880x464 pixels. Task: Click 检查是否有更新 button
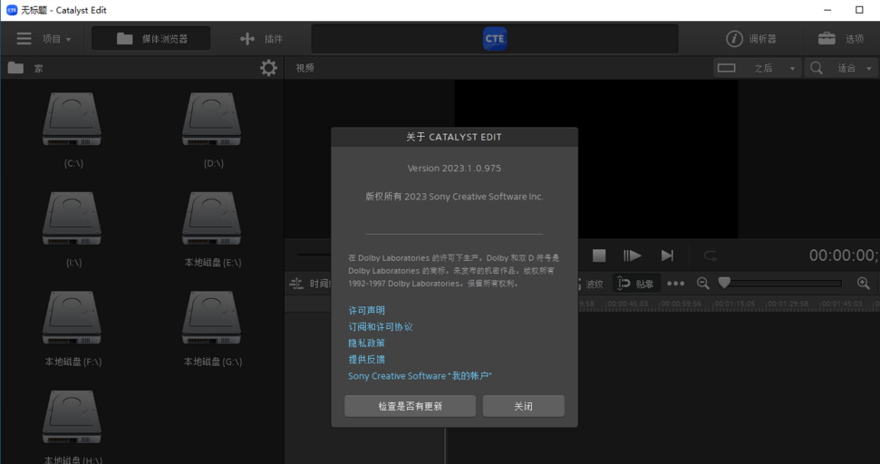click(411, 406)
